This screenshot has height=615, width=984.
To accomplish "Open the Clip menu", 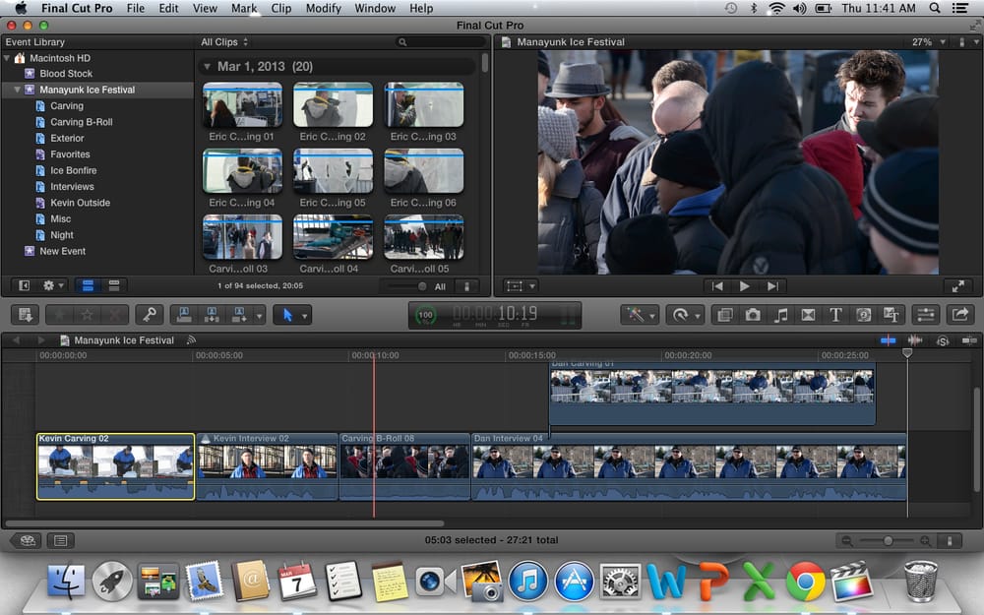I will (x=280, y=8).
